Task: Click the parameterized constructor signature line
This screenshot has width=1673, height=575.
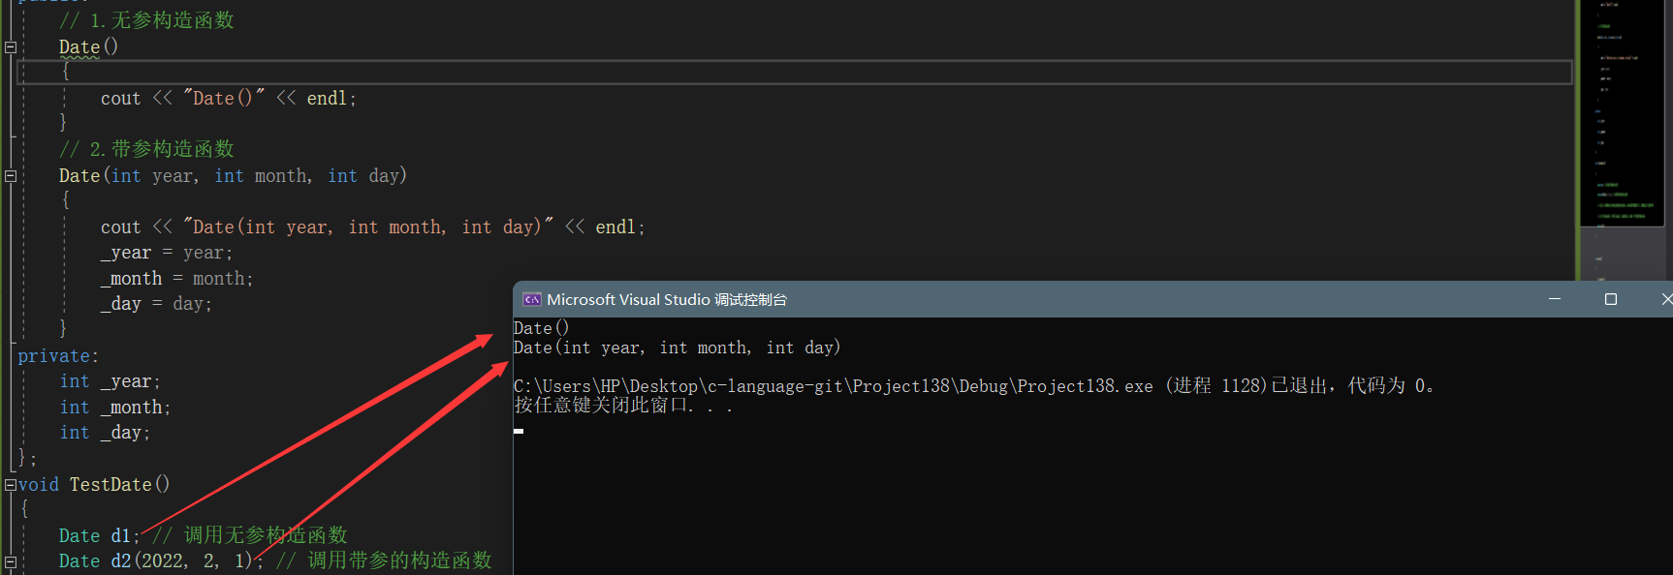Action: pos(233,176)
